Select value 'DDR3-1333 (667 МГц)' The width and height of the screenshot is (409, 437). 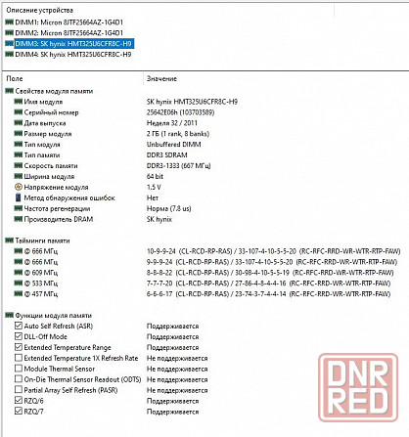[179, 166]
